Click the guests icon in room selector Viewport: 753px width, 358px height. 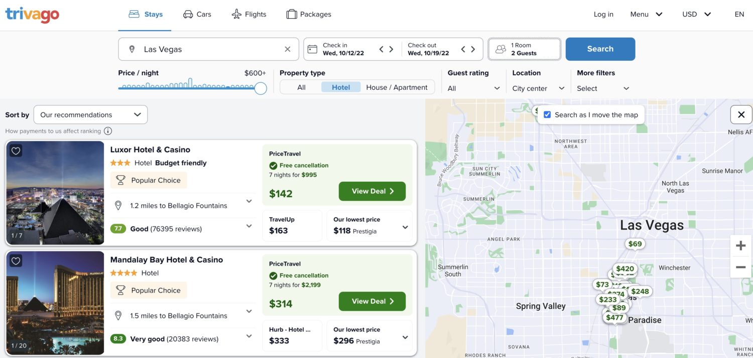point(500,49)
